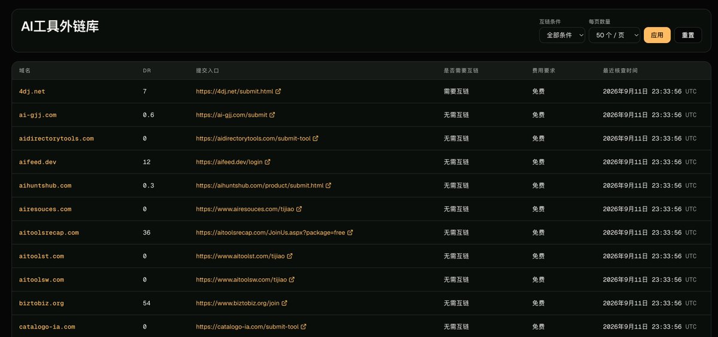Click the 最近核查时间 column header
Viewport: 718px width, 337px height.
620,71
